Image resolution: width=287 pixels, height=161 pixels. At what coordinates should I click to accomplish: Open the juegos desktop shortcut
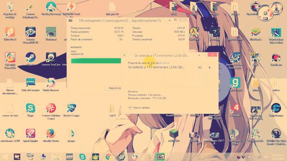point(71,135)
